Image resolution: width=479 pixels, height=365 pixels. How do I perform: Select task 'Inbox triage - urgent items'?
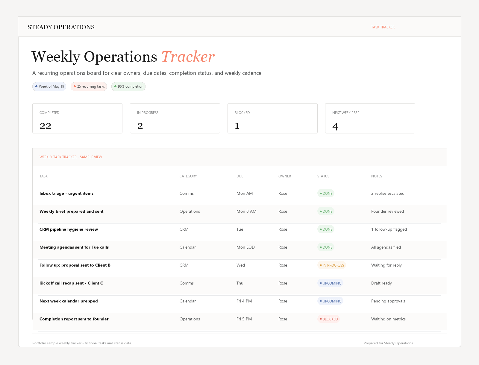66,193
